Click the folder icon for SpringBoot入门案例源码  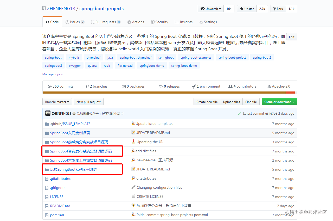point(47,133)
